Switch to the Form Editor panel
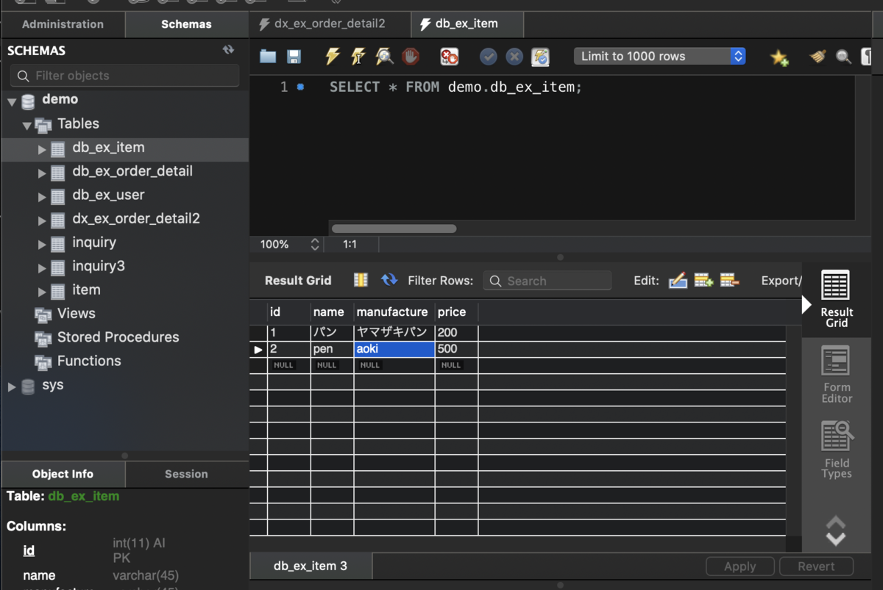Viewport: 883px width, 590px height. [836, 375]
